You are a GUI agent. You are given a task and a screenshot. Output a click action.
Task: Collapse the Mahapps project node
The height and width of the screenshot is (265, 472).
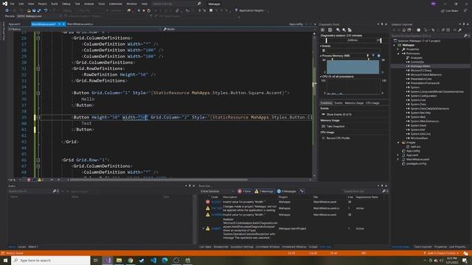point(395,45)
